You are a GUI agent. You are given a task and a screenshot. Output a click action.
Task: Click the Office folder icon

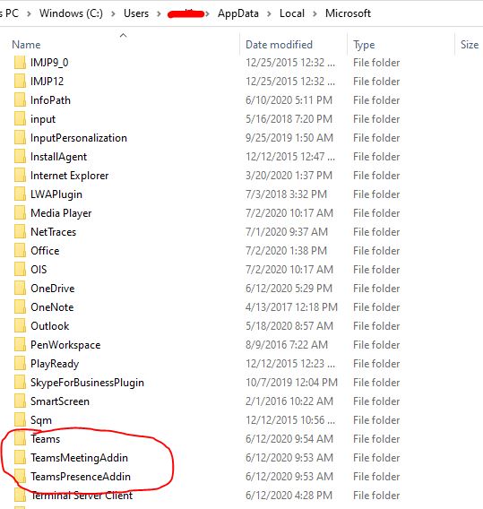click(20, 251)
